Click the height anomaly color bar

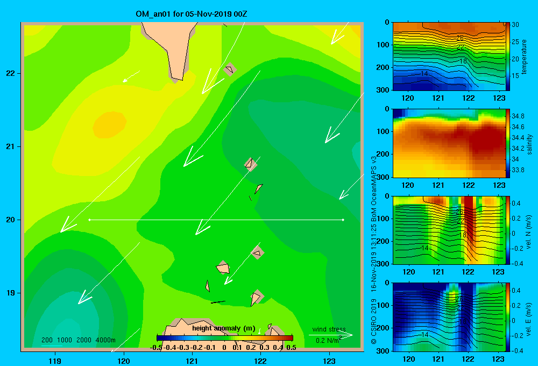(225, 338)
